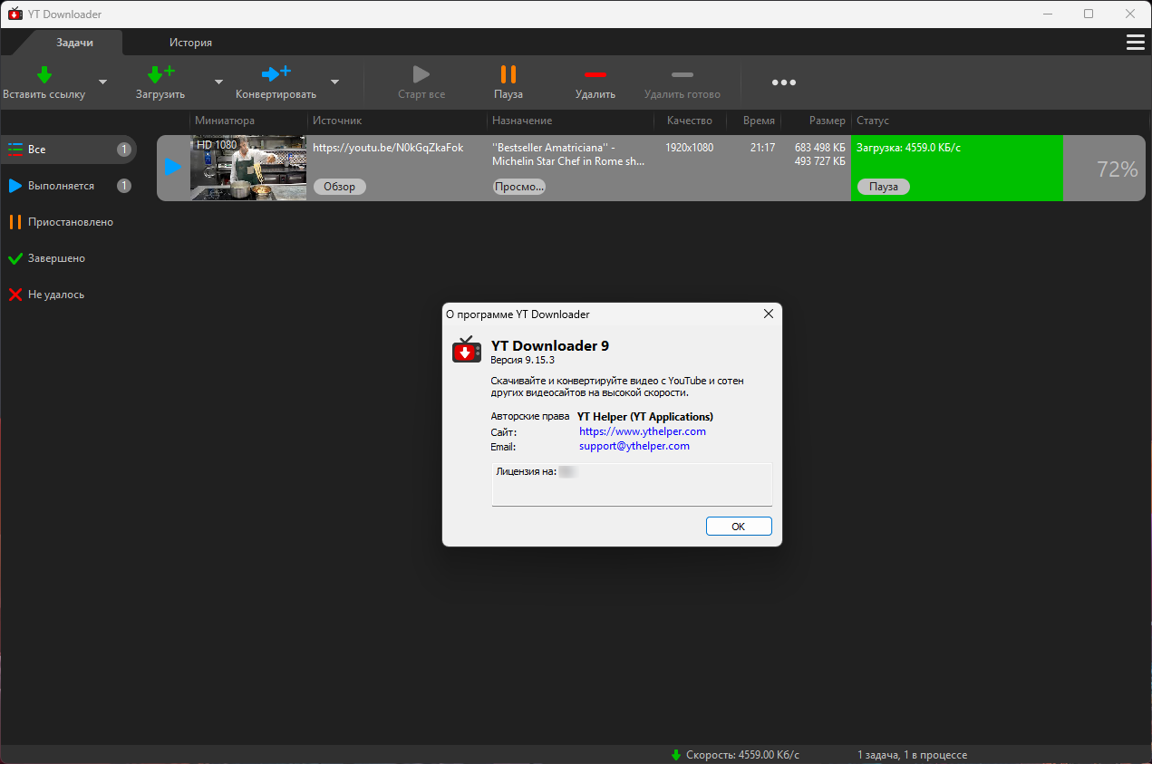Viewport: 1152px width, 764px height.
Task: Click the blue play arrow on task row
Action: (173, 168)
